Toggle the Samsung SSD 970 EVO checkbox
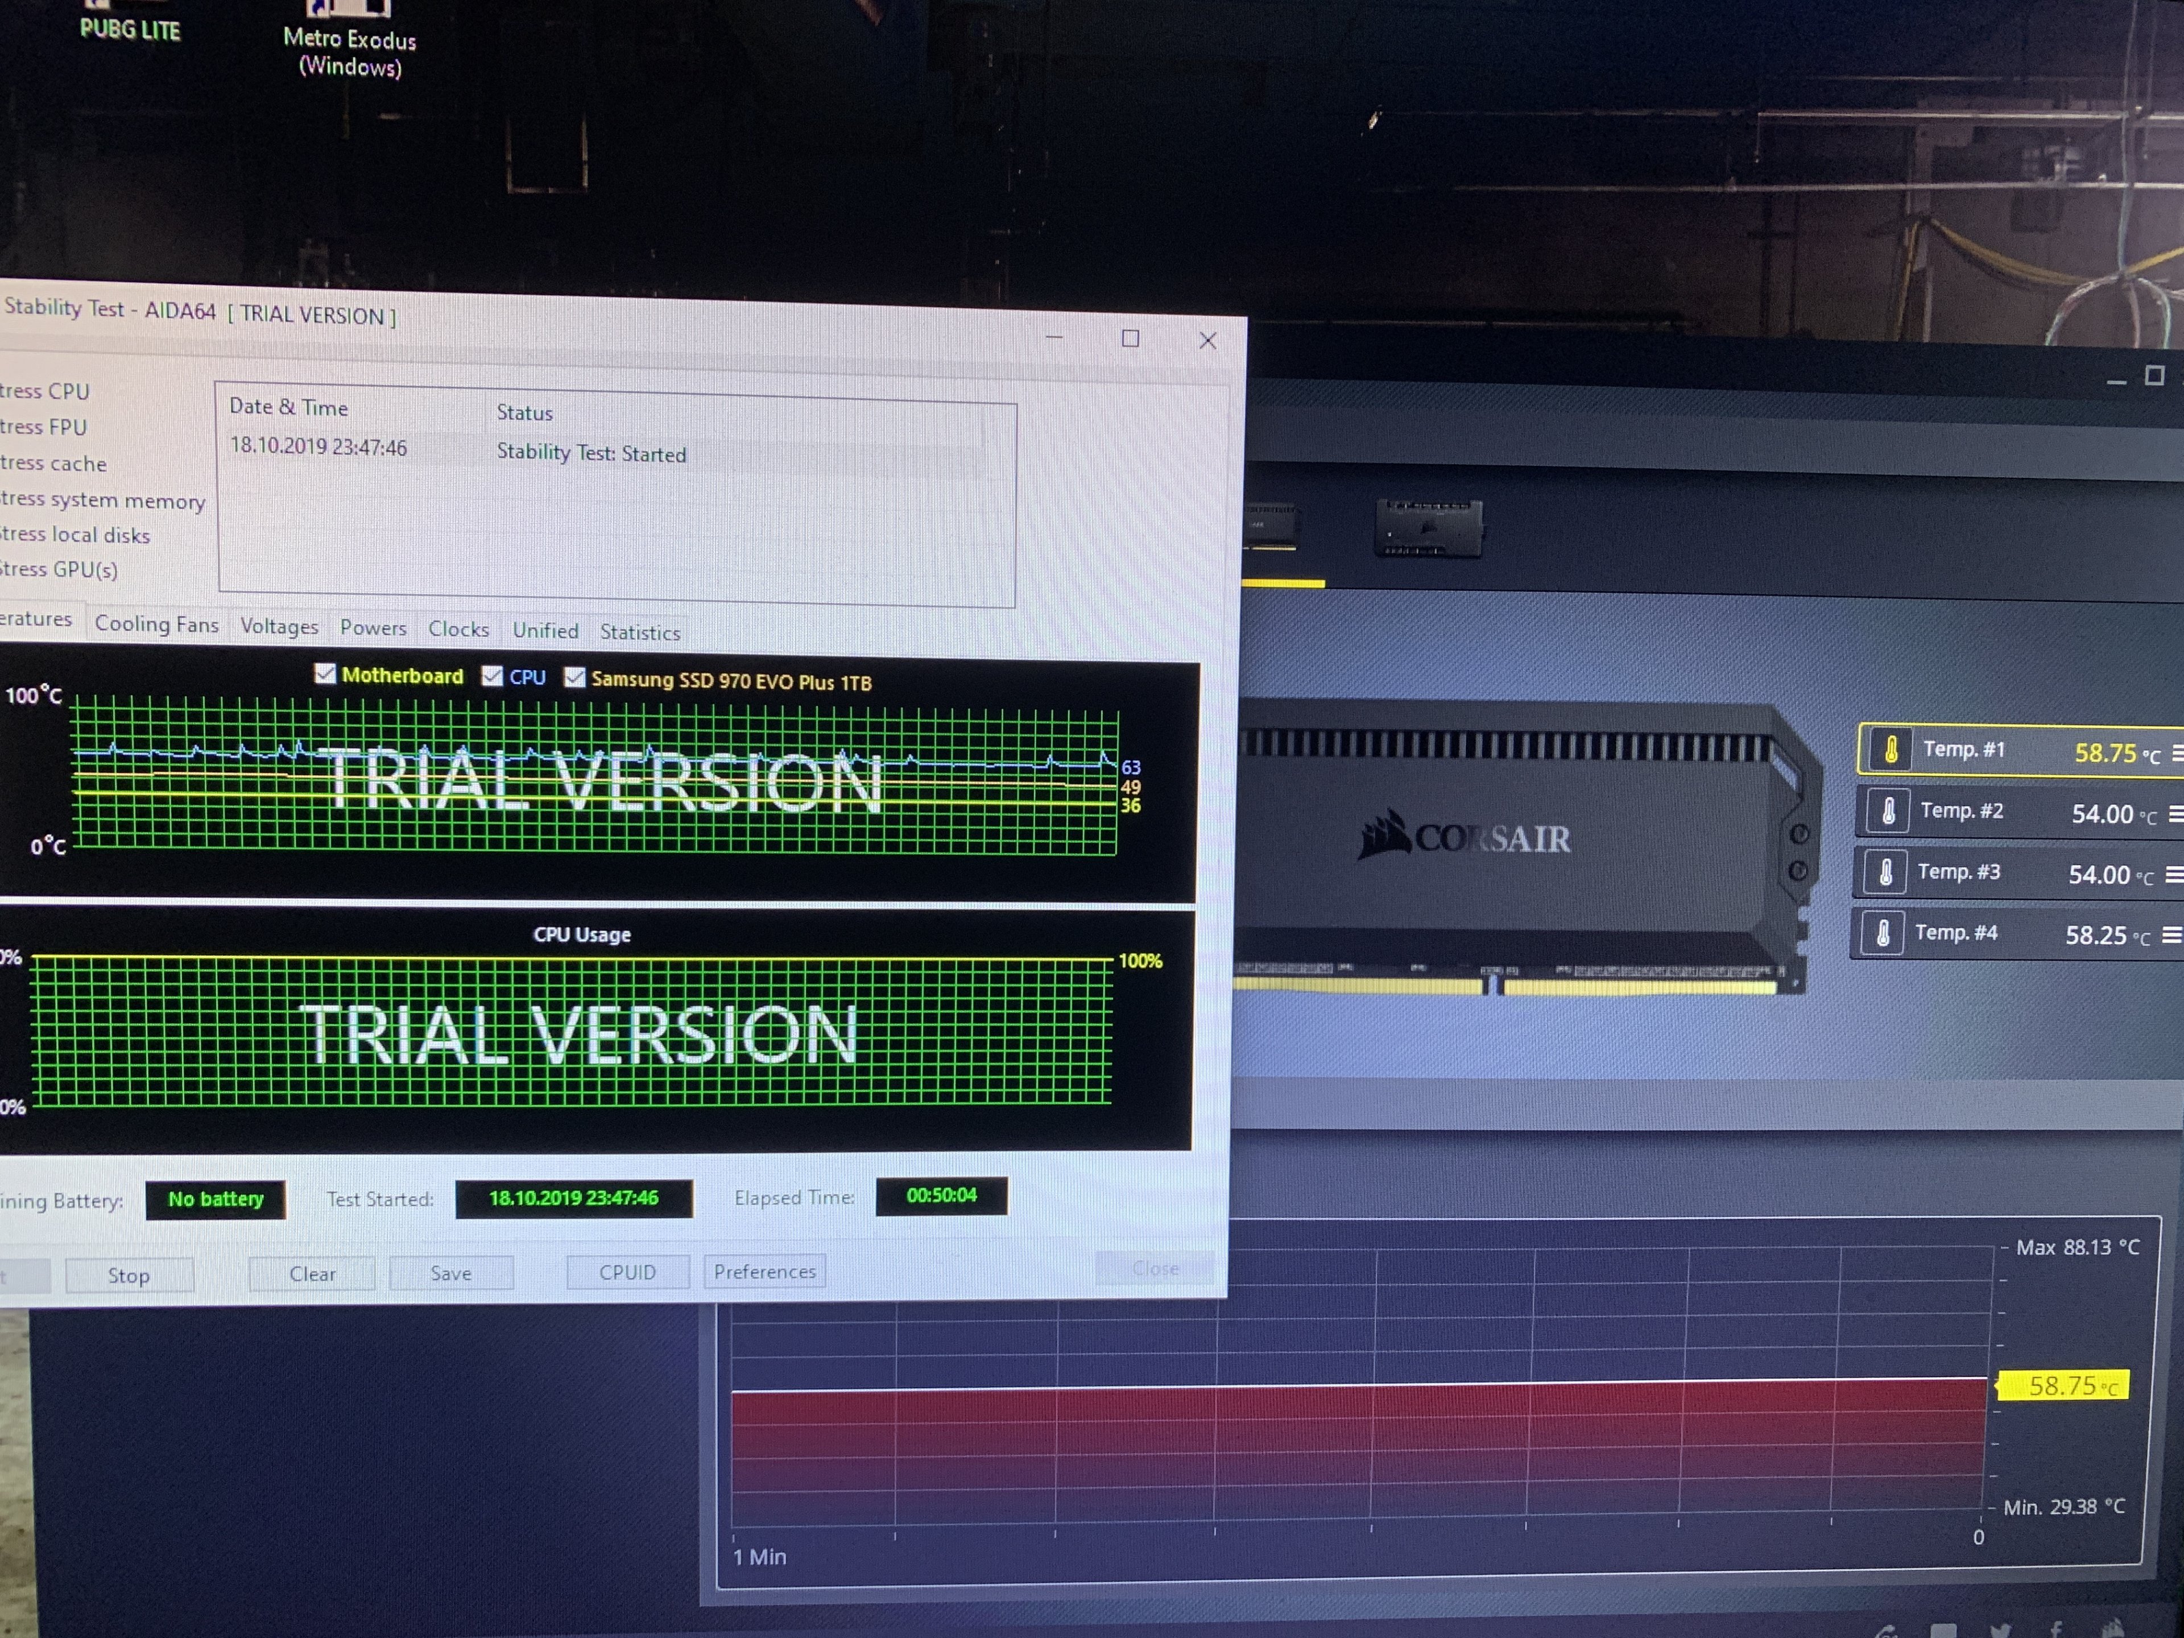 pyautogui.click(x=574, y=677)
